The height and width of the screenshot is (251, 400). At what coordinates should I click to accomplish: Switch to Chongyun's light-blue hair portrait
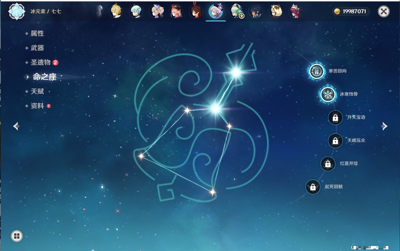[x=136, y=11]
